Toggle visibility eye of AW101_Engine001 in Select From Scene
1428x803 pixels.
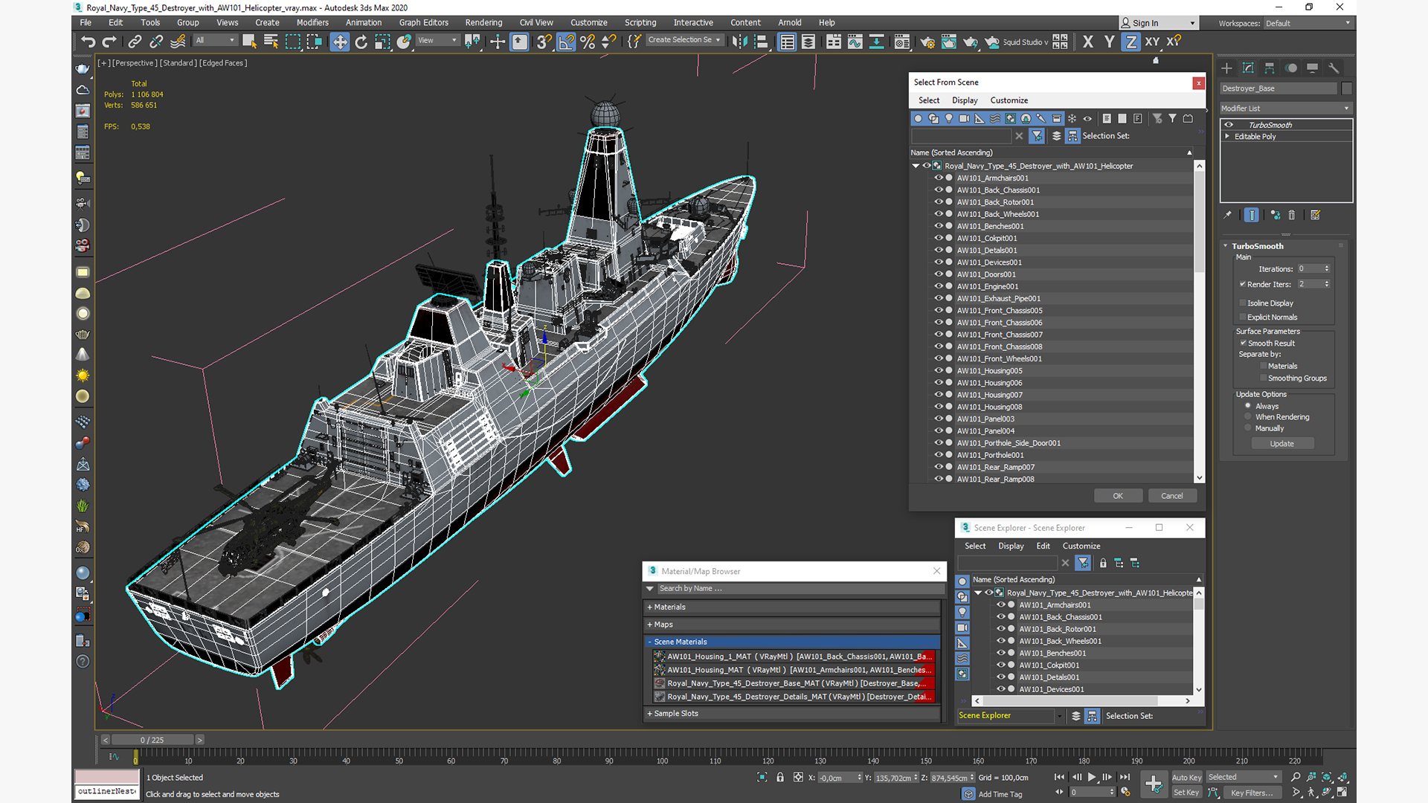point(938,286)
